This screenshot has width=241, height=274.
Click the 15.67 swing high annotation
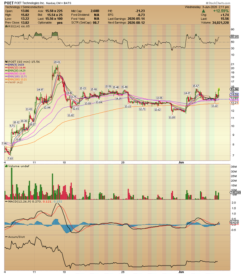tap(196, 86)
